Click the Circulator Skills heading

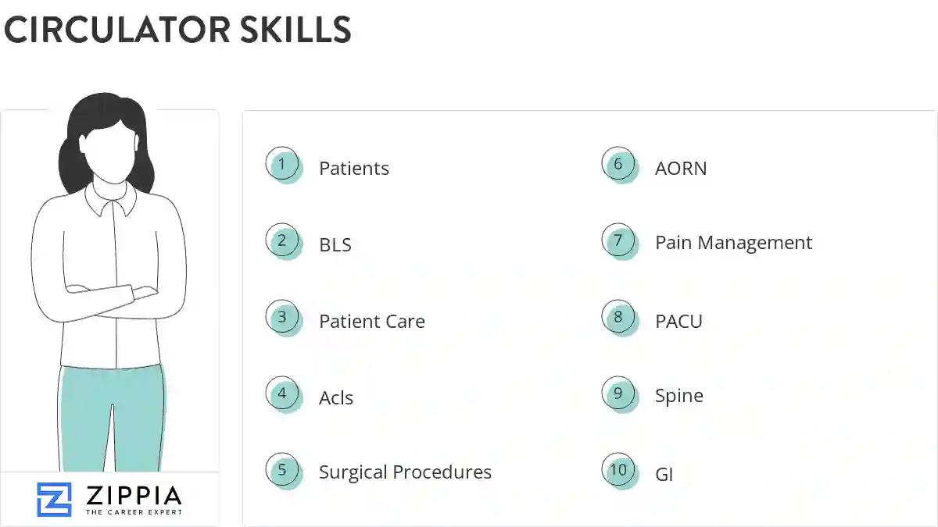point(177,30)
